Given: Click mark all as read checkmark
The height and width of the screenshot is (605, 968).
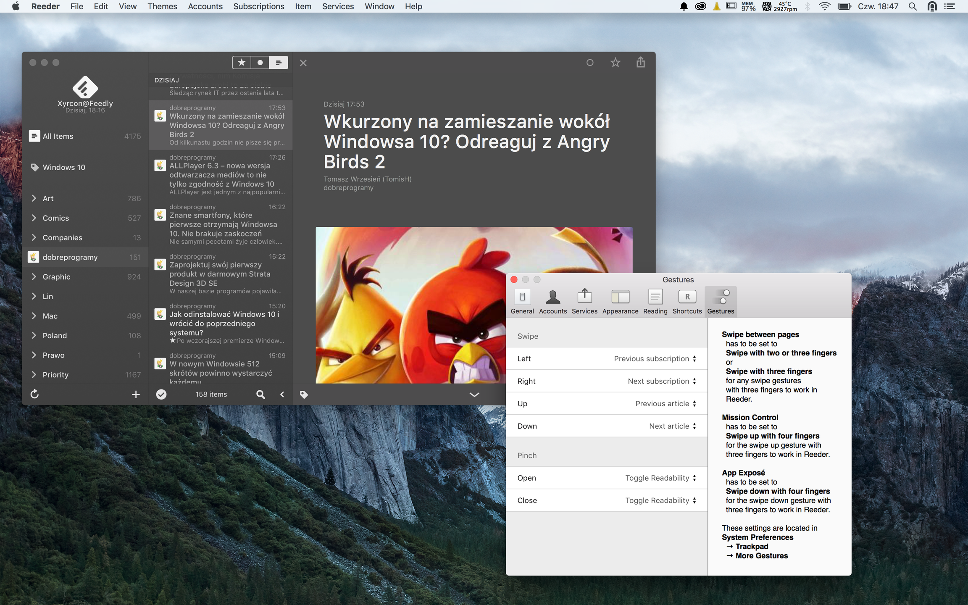Looking at the screenshot, I should (x=161, y=394).
